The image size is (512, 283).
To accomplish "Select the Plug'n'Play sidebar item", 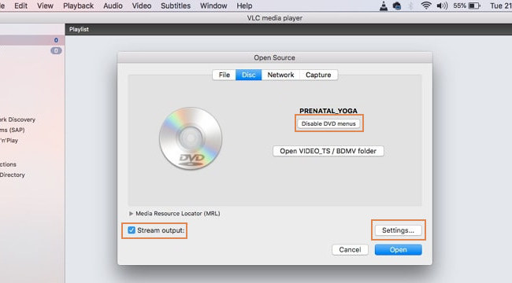I will click(9, 141).
